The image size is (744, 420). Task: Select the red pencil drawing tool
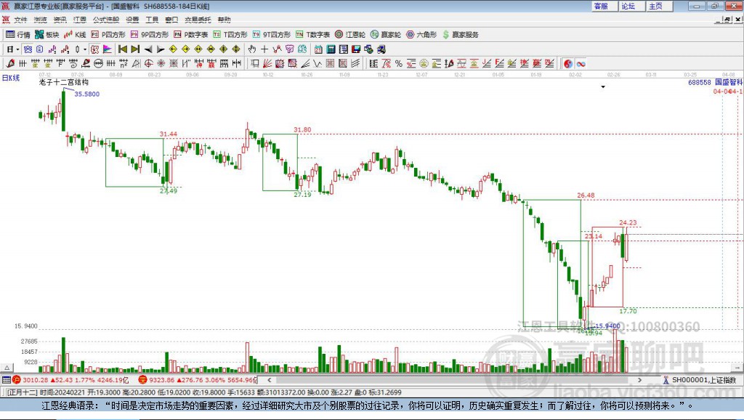point(10,64)
